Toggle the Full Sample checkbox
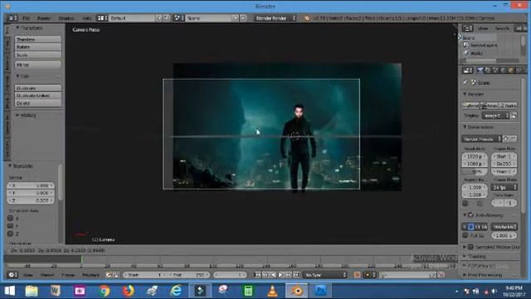531x299 pixels. [465, 235]
